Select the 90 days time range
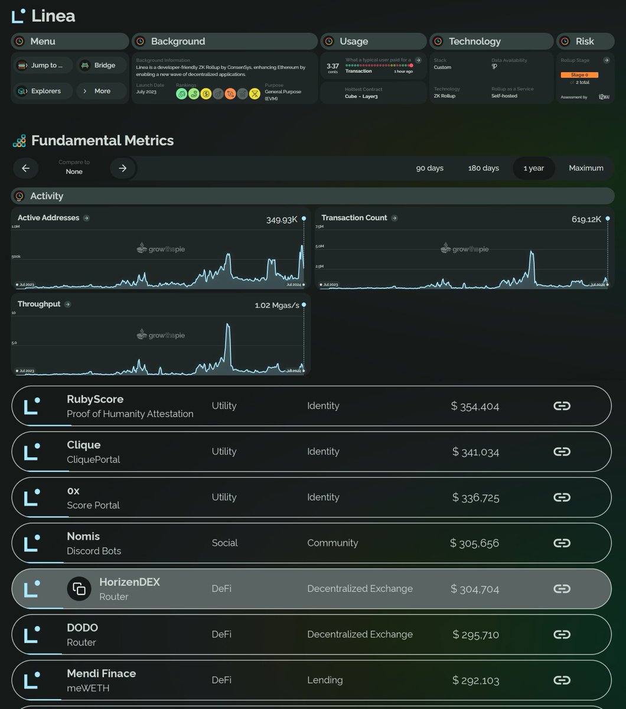The image size is (626, 709). [430, 168]
